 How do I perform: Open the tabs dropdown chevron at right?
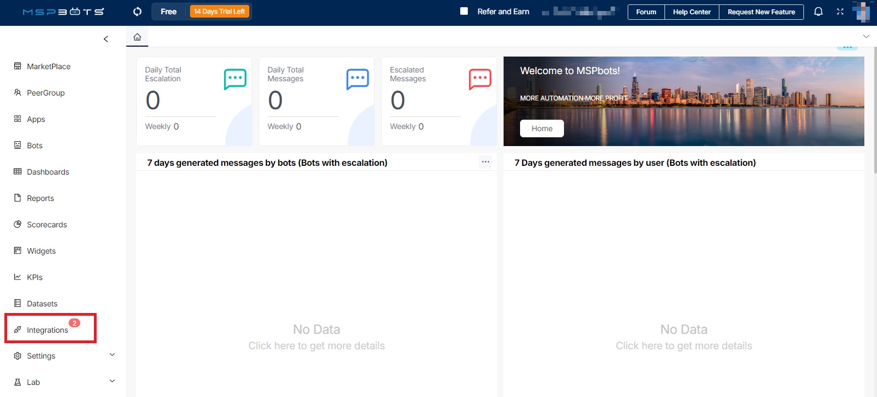866,36
